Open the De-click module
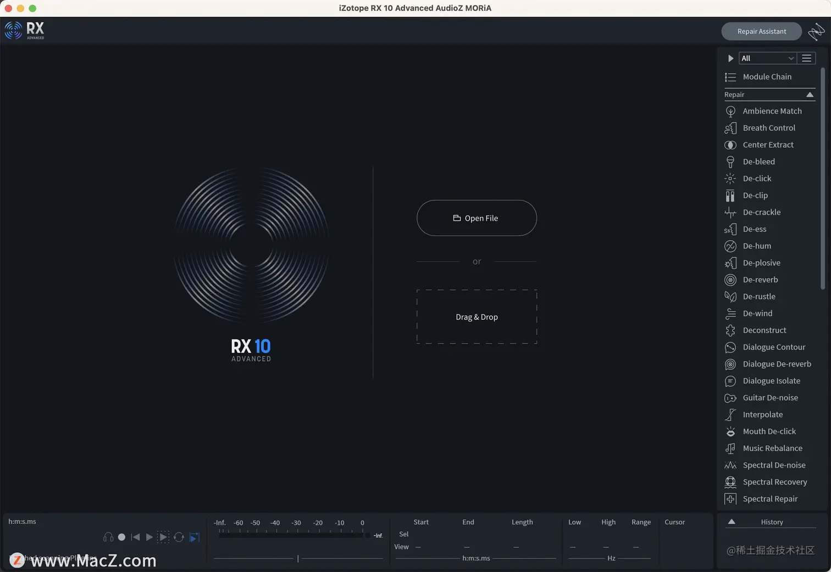The image size is (831, 572). tap(748, 179)
